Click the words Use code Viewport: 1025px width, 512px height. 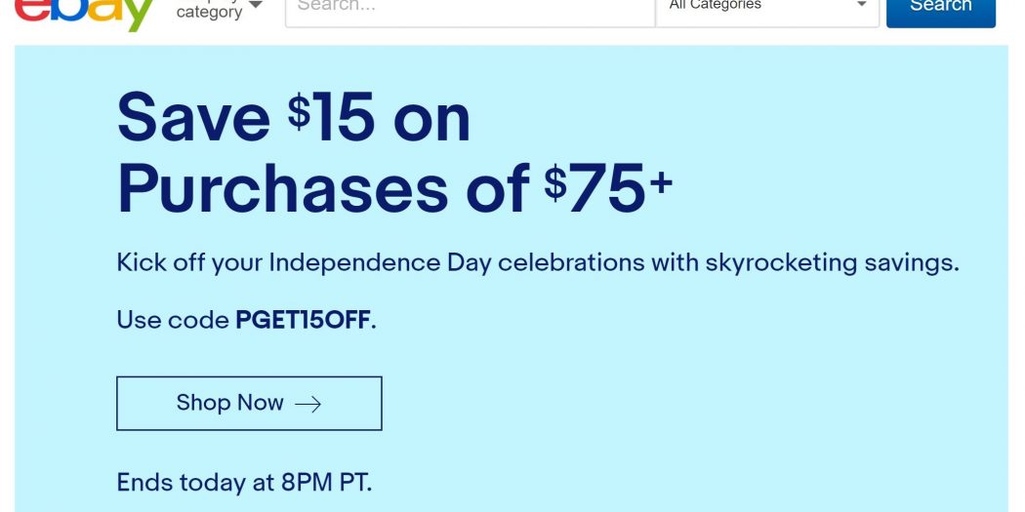coord(173,320)
